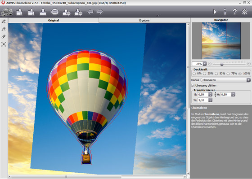Redo action with right arrow
Screen dimensions: 252x179
pos(100,12)
